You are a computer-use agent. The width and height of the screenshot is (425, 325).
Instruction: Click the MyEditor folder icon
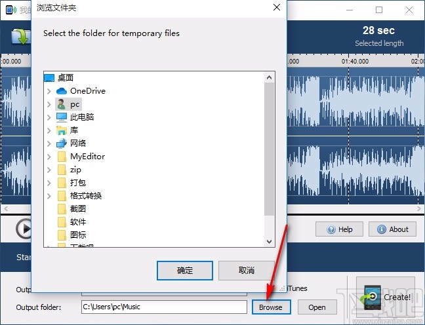point(62,157)
